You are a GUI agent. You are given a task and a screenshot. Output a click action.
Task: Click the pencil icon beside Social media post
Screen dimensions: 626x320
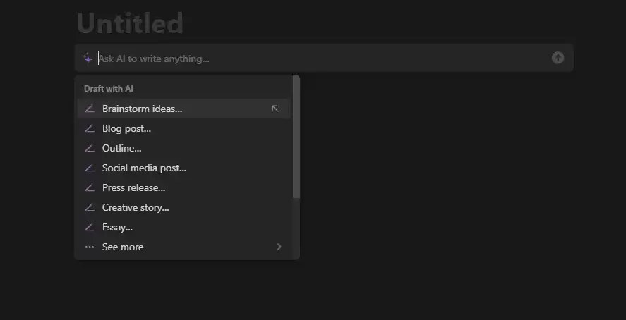[x=90, y=168]
